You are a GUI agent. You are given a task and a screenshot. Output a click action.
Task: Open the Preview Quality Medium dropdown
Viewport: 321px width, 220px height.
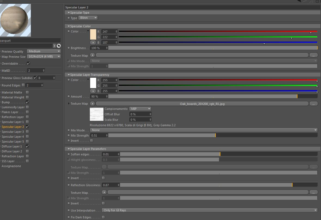click(44, 51)
